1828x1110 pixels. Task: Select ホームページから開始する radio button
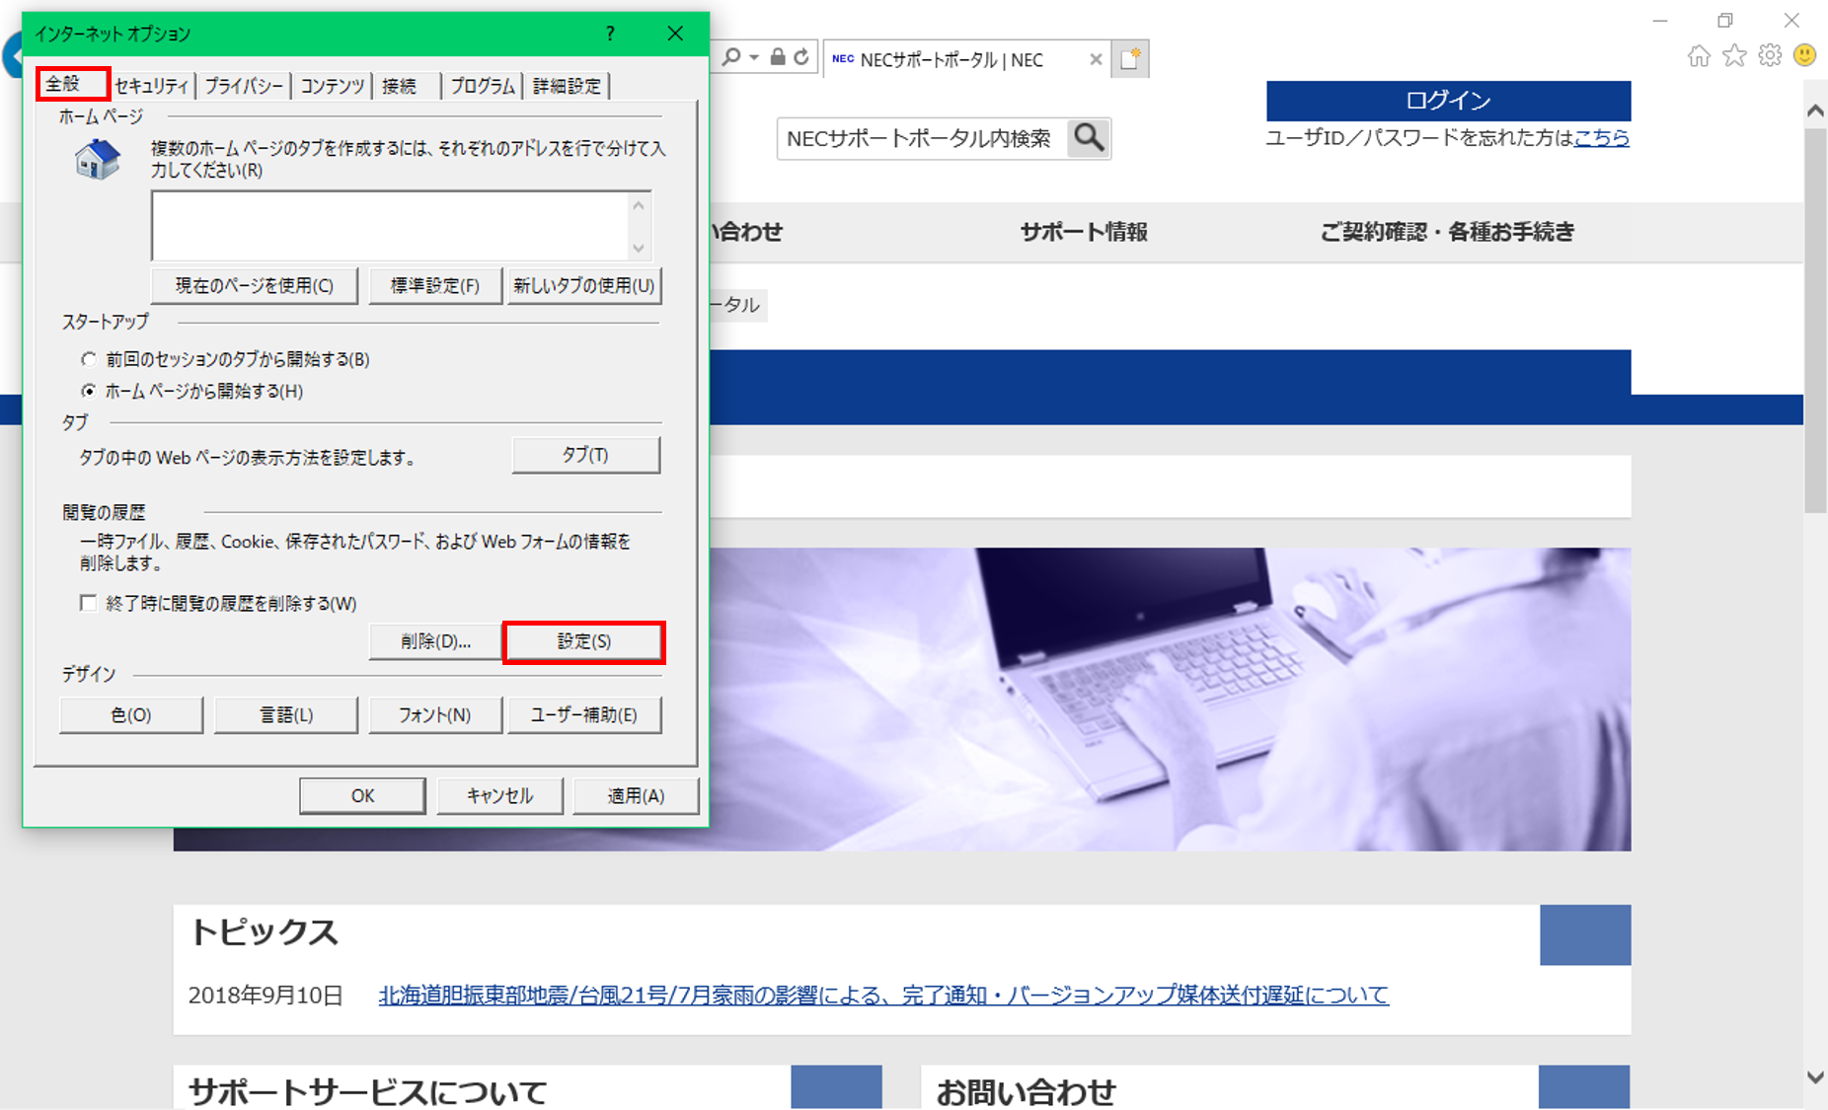pyautogui.click(x=89, y=391)
